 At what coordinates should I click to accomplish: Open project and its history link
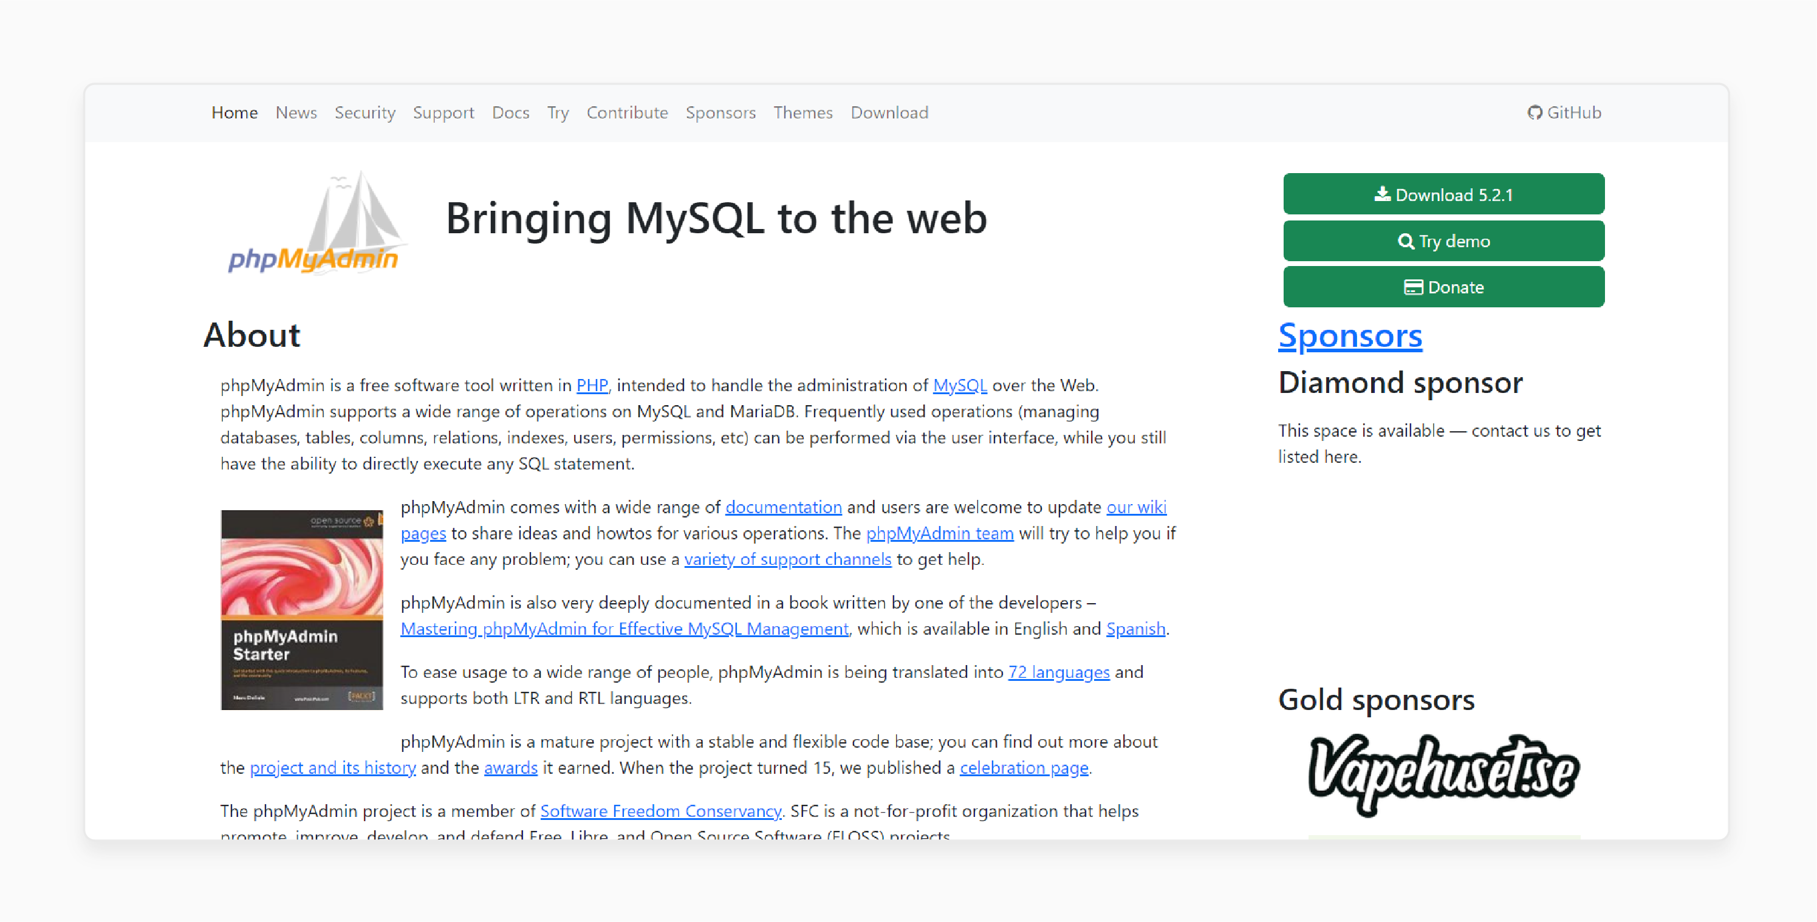[x=333, y=768]
